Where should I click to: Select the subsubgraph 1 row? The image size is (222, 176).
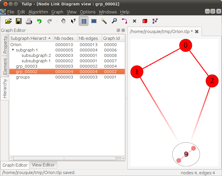click(67, 61)
